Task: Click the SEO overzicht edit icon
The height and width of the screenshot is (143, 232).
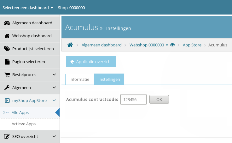Action: pos(7,136)
